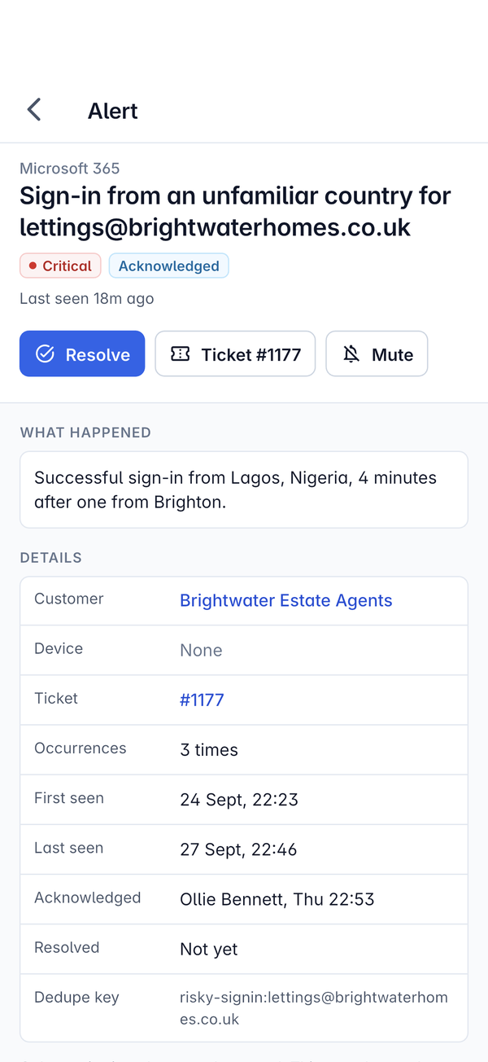Screen dimensions: 488x1062
Task: Open the Ticket #1177 button
Action: [235, 353]
